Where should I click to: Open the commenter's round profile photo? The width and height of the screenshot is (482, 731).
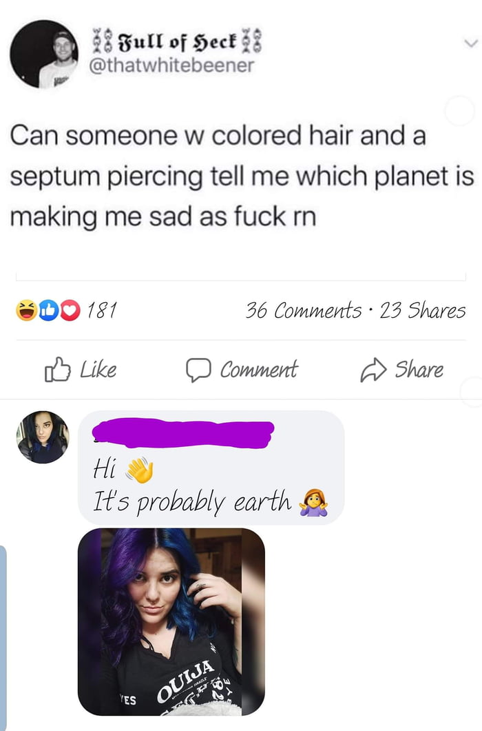43,437
